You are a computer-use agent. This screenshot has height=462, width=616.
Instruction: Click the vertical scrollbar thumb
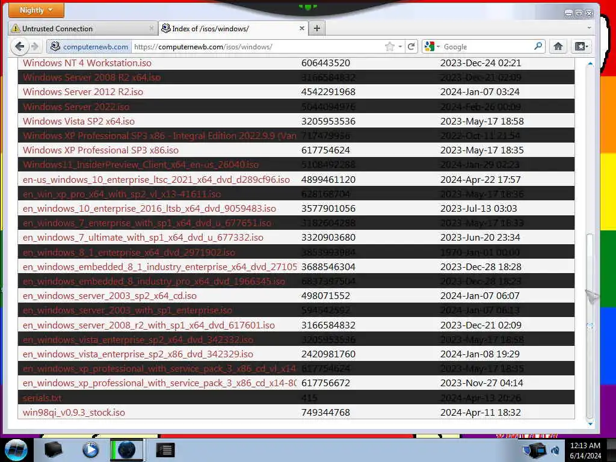(x=590, y=326)
